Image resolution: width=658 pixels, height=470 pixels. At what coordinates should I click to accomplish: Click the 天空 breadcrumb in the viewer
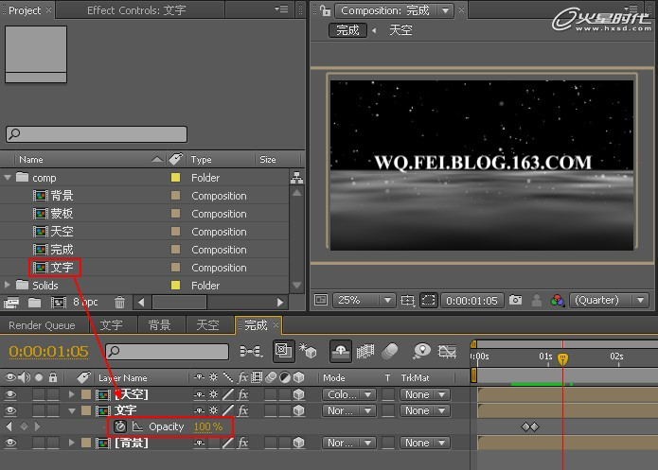tap(400, 30)
